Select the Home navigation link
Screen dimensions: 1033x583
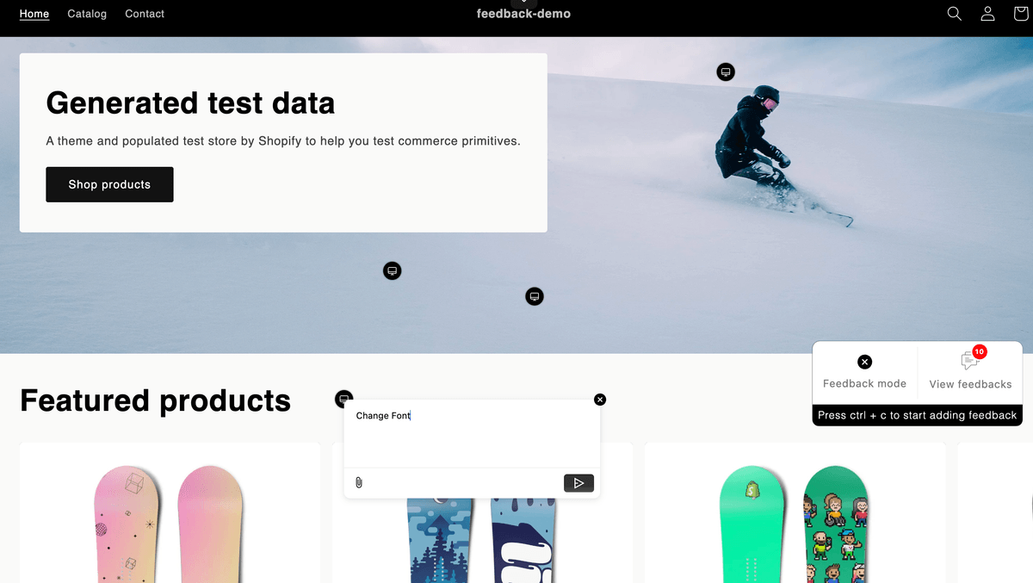34,14
